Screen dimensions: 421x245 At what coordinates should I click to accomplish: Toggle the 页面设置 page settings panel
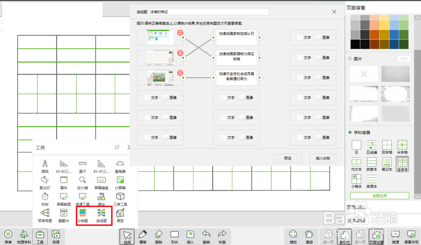tap(376, 237)
